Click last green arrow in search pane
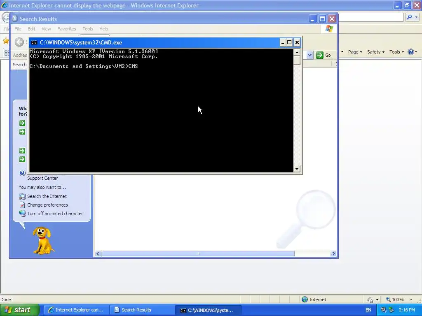The image size is (422, 316). pyautogui.click(x=22, y=159)
